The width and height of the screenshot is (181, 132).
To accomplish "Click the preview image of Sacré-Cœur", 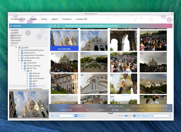I will 29,104.
